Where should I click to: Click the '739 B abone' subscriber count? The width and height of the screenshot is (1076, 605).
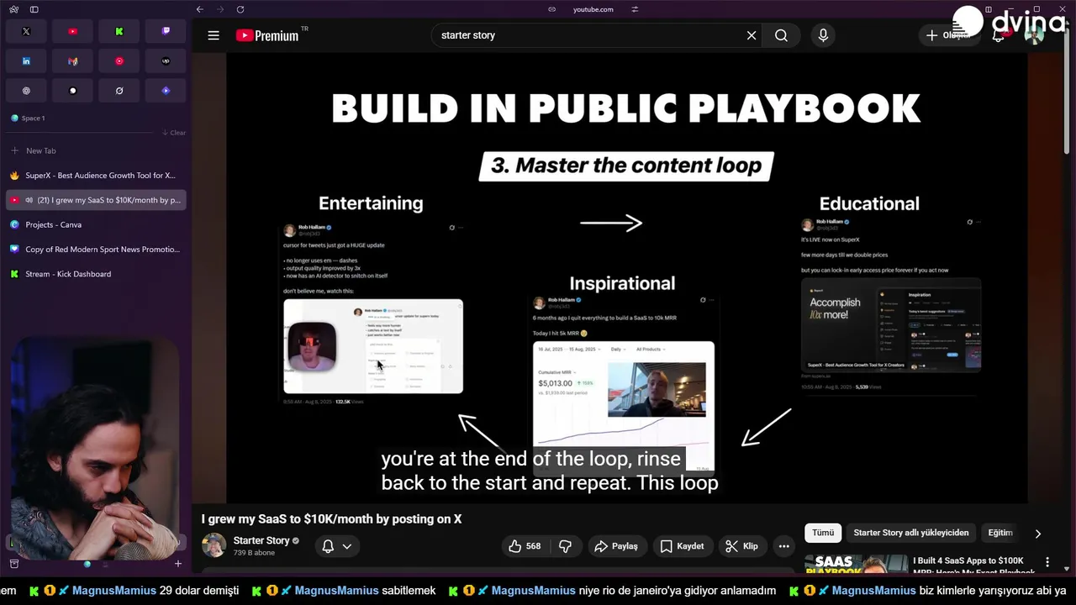coord(253,553)
